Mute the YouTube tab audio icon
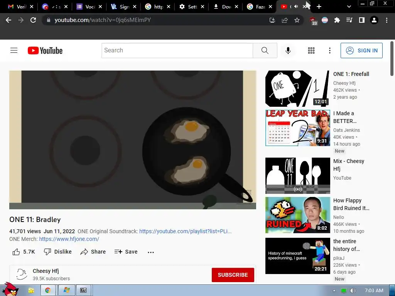Viewport: 395px width, 296px height. tap(296, 7)
